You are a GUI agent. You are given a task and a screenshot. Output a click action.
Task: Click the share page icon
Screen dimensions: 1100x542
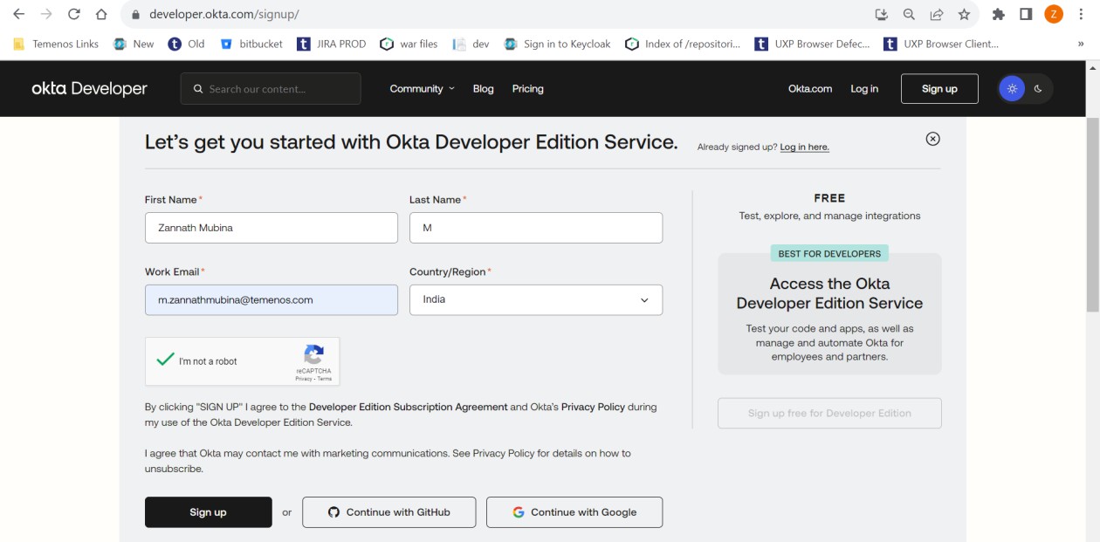click(x=937, y=14)
